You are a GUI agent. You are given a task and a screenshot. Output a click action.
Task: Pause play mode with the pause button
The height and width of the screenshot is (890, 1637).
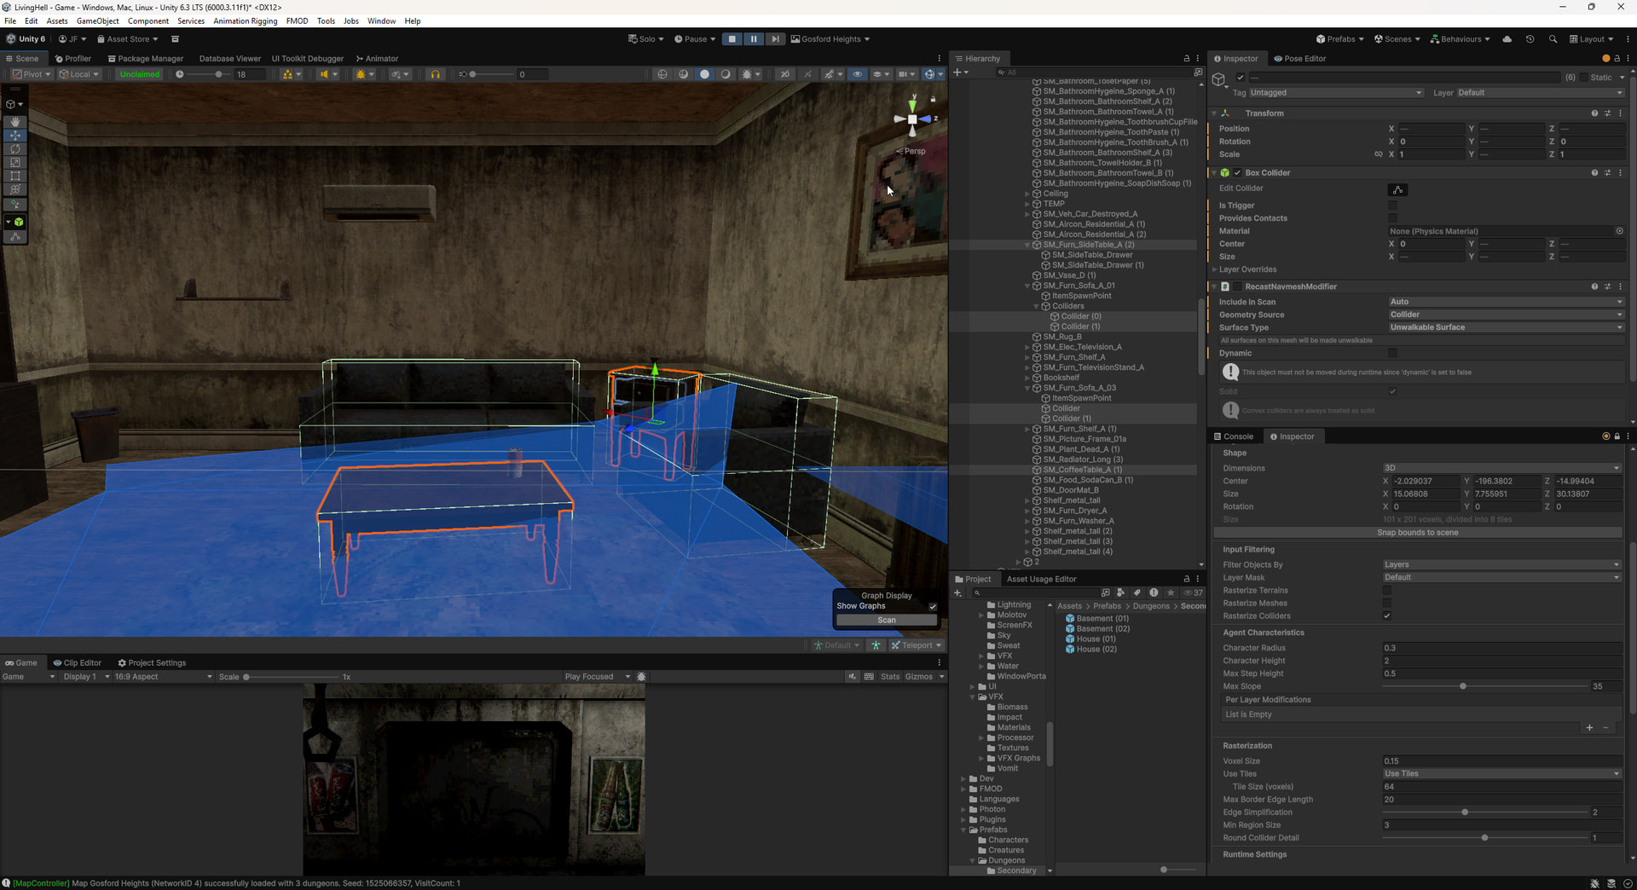click(x=754, y=39)
